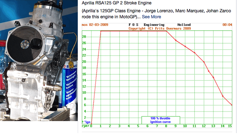Click the y-axis value 2
Viewport: 237px width, 134px height.
[x=85, y=117]
